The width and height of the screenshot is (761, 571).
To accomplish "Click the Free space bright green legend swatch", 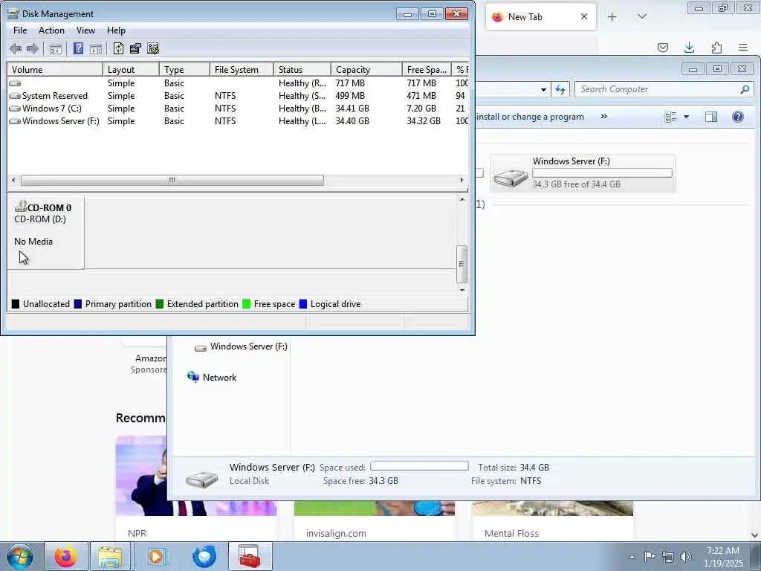I will (247, 304).
